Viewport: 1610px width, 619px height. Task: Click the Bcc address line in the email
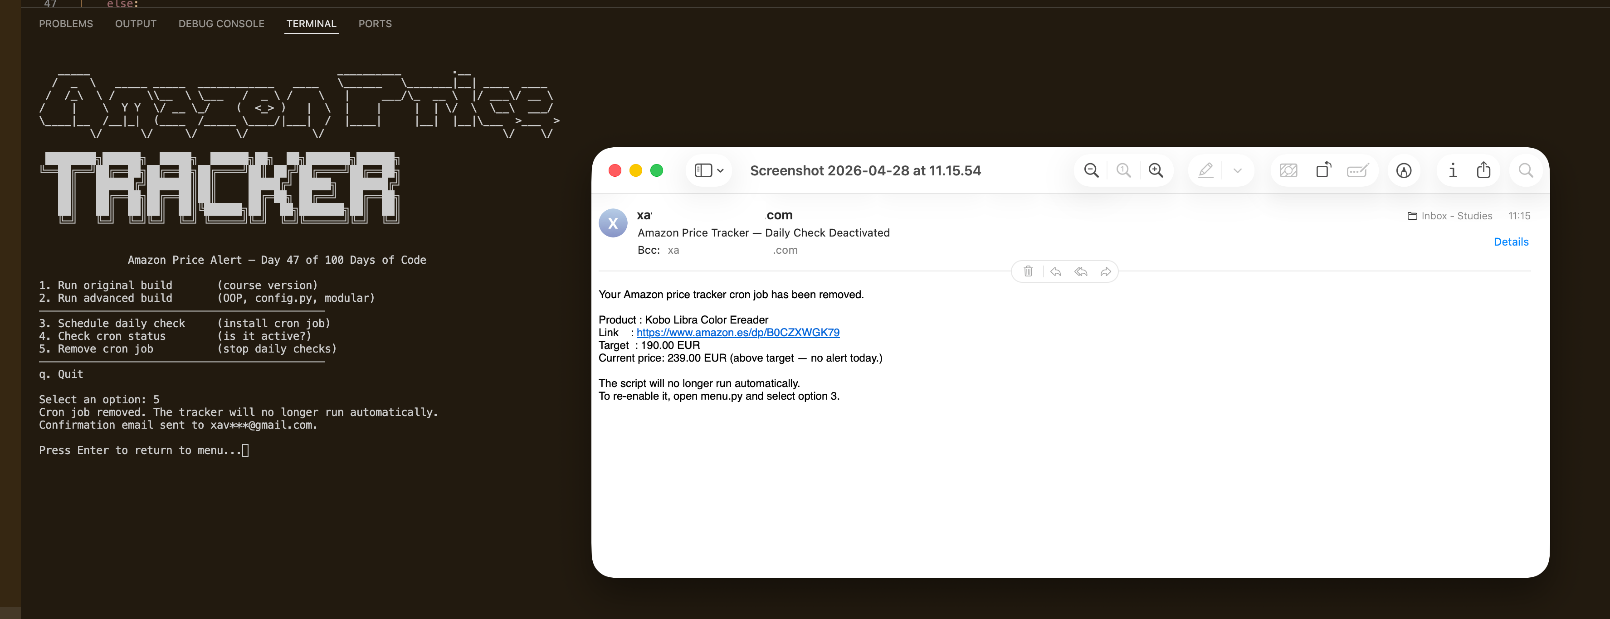[717, 251]
